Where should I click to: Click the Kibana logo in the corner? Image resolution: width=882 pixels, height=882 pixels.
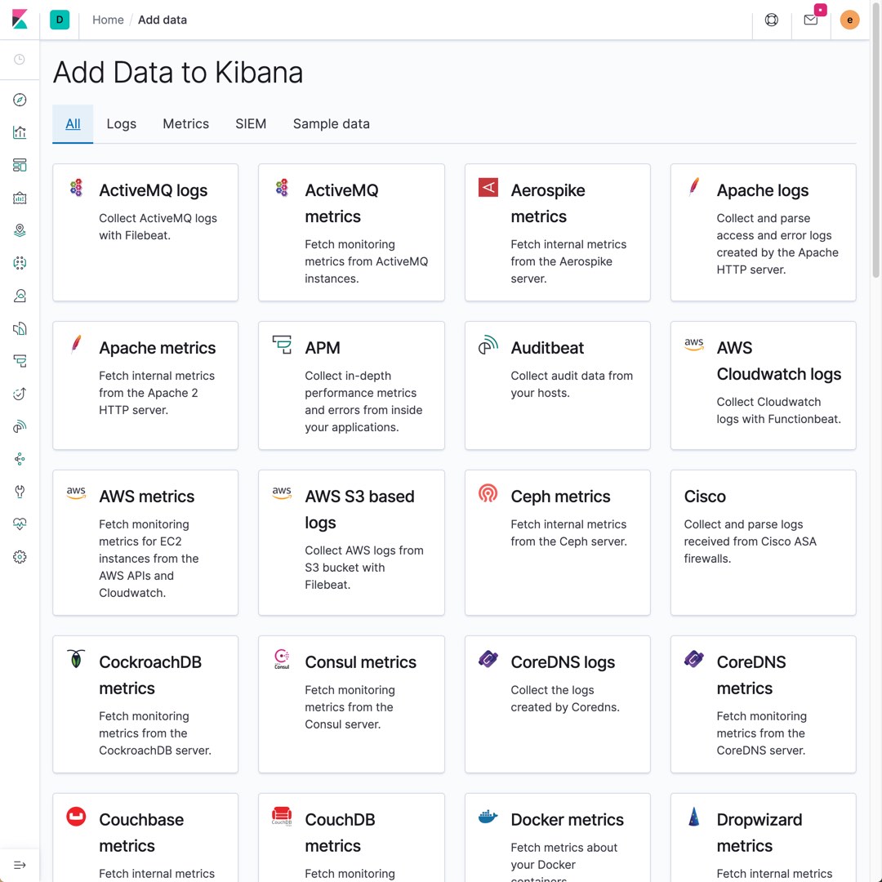[x=20, y=20]
